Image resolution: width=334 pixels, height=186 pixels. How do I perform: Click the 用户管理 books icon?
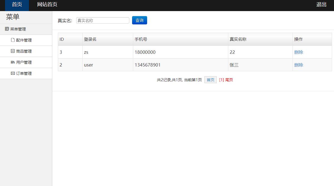13,62
